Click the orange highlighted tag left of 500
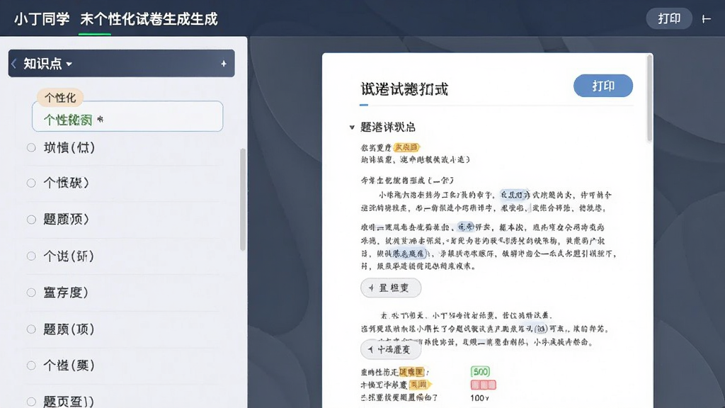 411,372
